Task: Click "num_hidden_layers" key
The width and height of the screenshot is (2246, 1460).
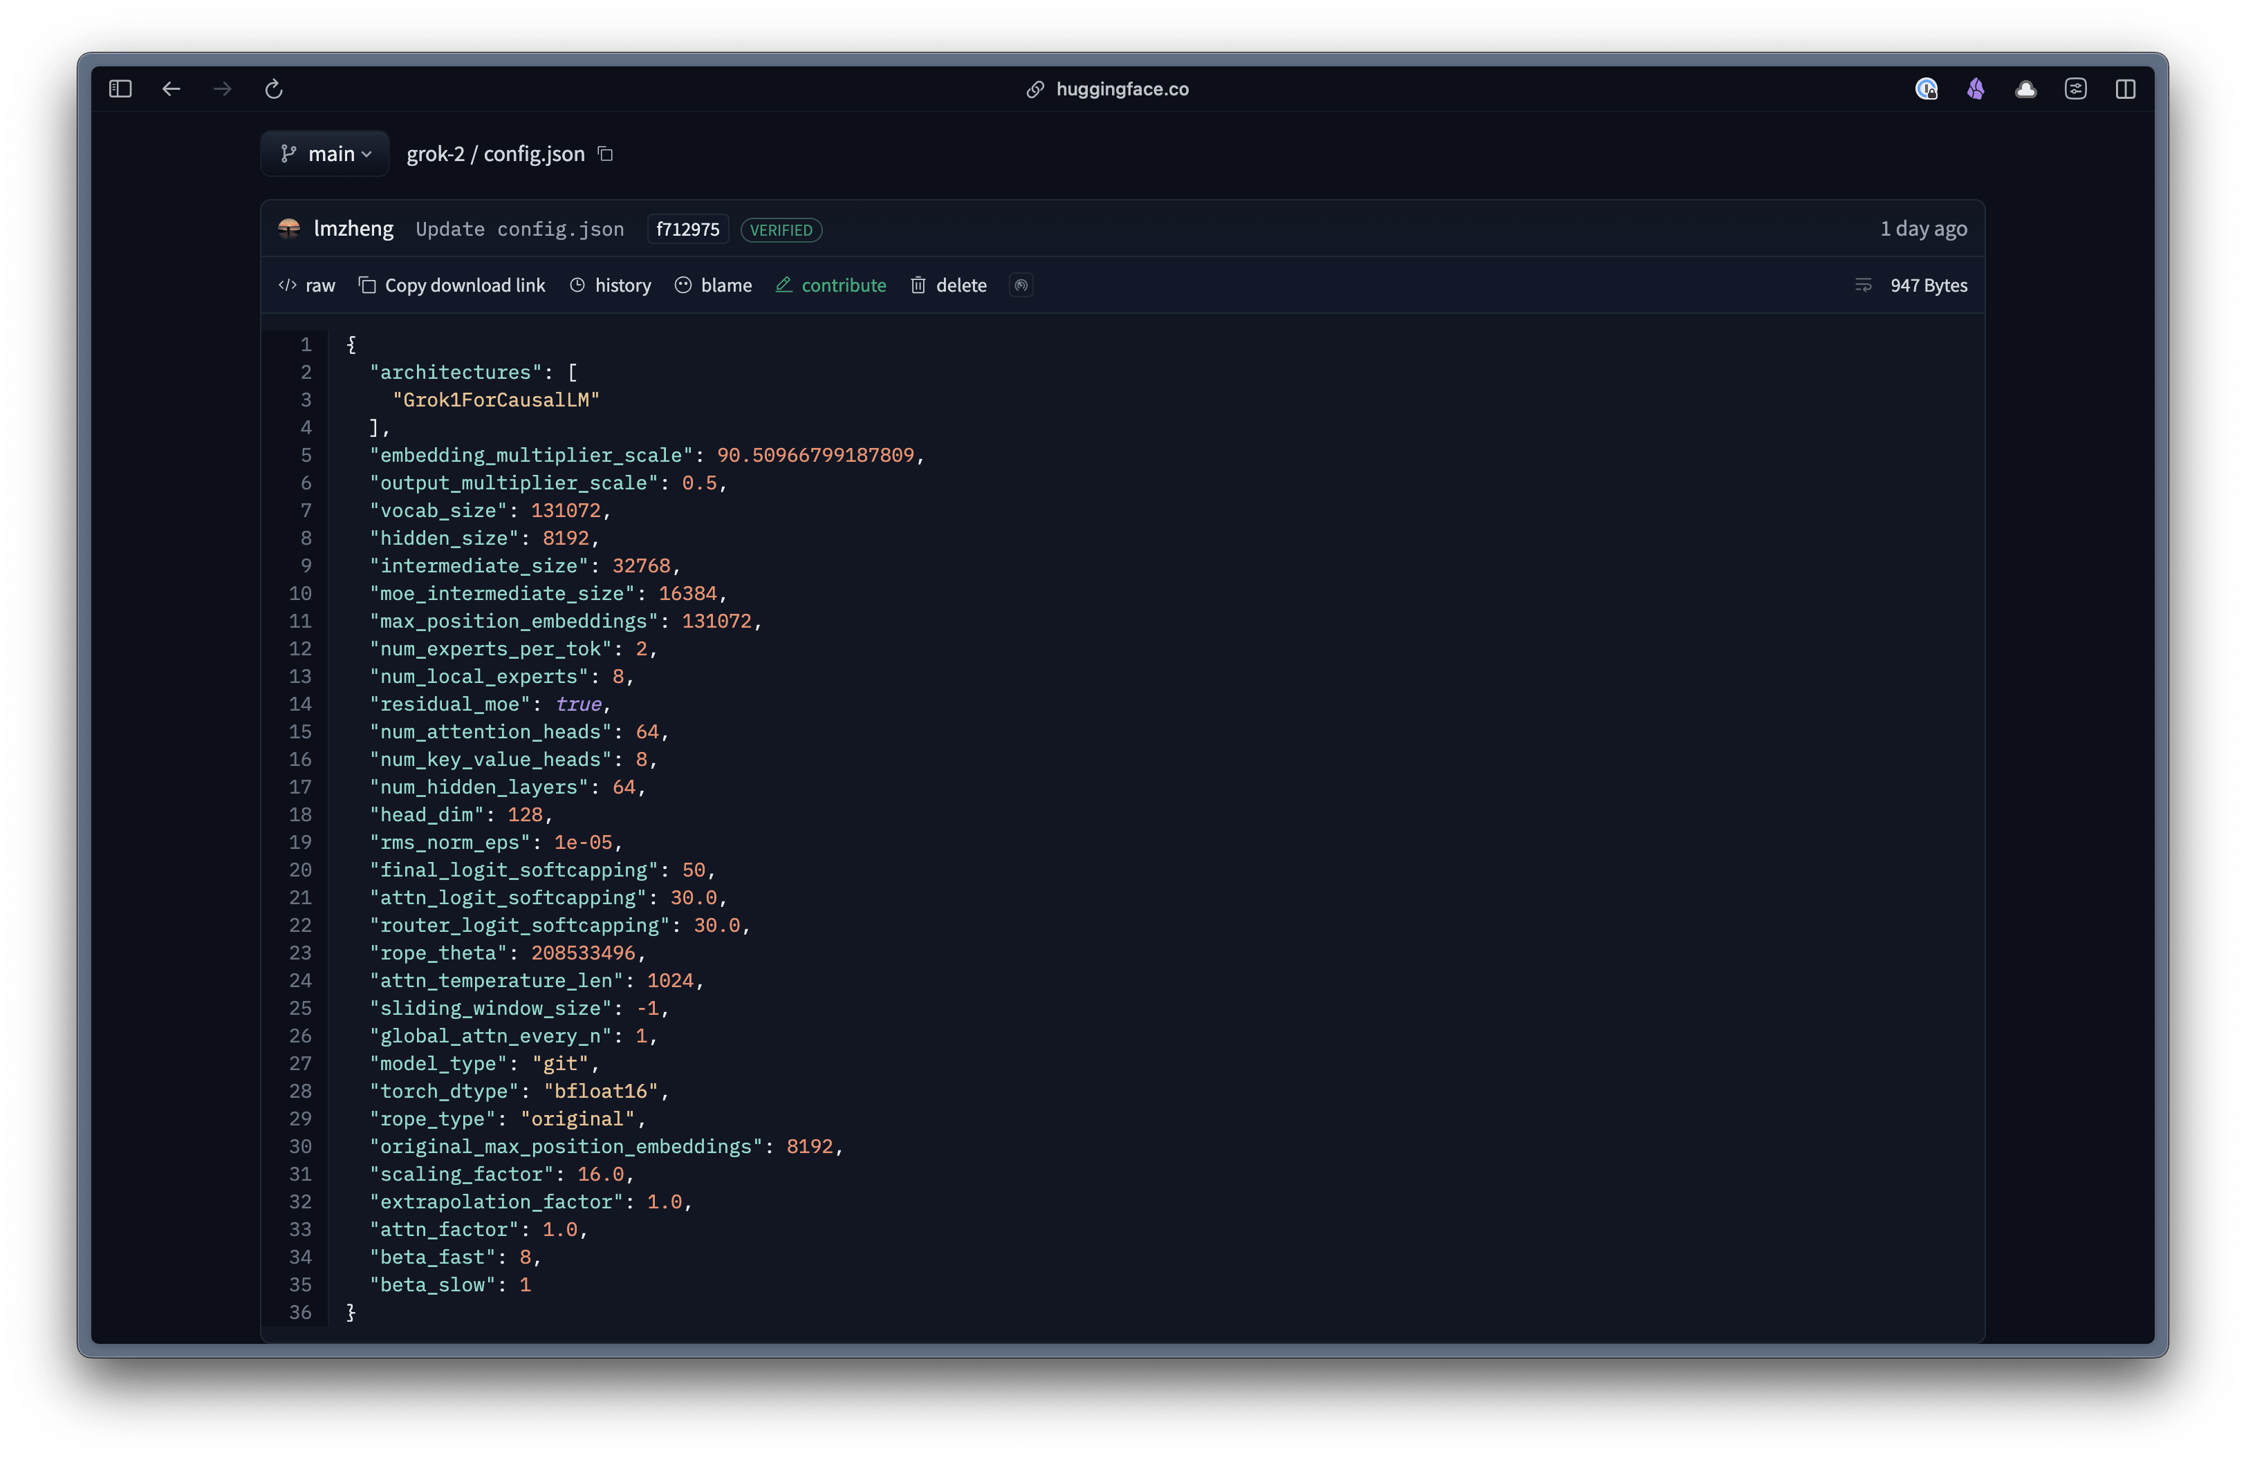Action: (x=479, y=787)
